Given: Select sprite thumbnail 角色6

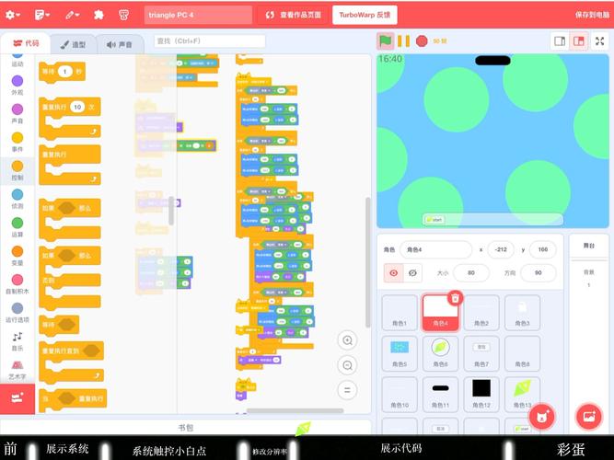Looking at the screenshot, I should [x=440, y=353].
